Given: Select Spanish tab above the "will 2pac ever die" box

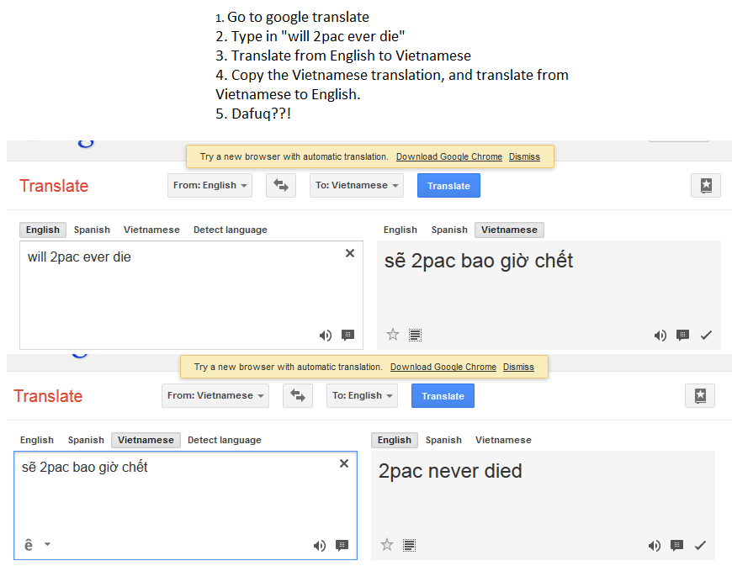Looking at the screenshot, I should pos(92,230).
